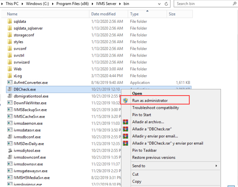The image size is (238, 187).
Task: Click the search magnifier icon
Action: (234, 4)
